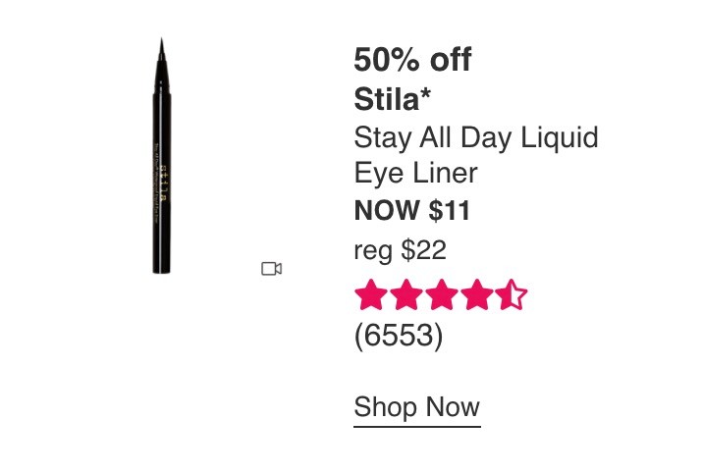The image size is (701, 473).
Task: Click the gold stila logo on pen
Action: pos(165,184)
